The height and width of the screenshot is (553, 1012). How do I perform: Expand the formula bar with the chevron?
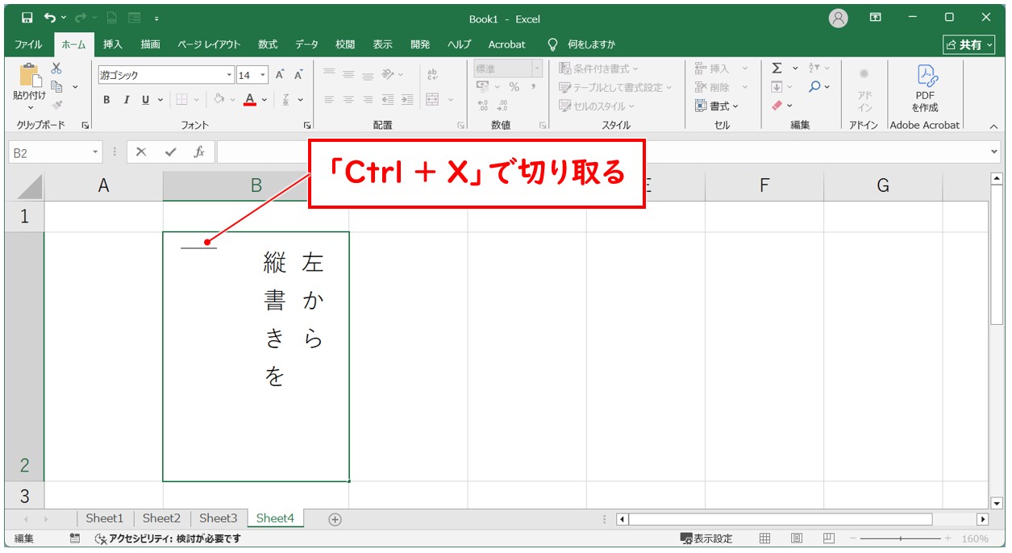coord(993,152)
